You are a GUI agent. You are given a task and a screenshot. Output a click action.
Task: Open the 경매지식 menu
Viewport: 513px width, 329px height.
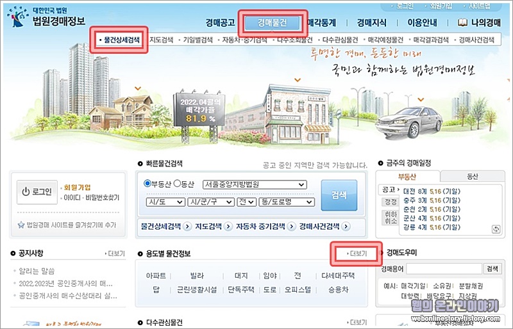click(372, 22)
